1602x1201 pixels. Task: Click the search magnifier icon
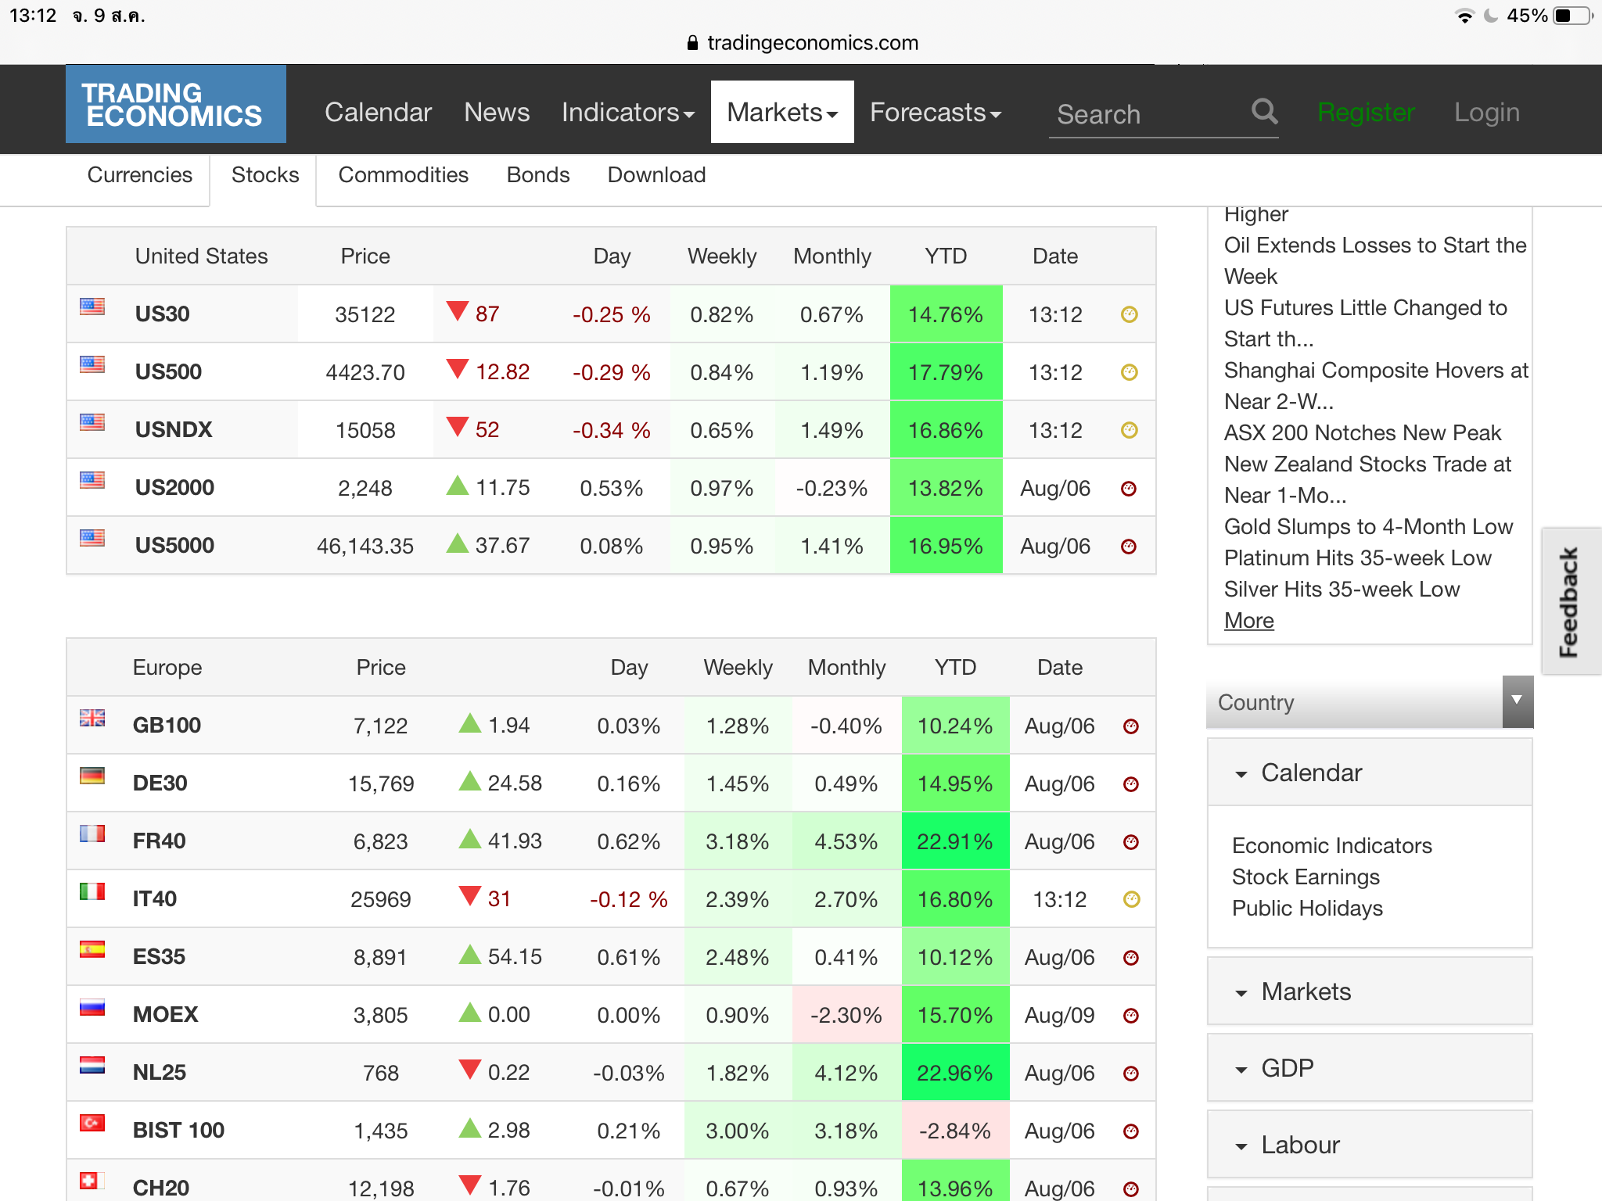coord(1264,112)
